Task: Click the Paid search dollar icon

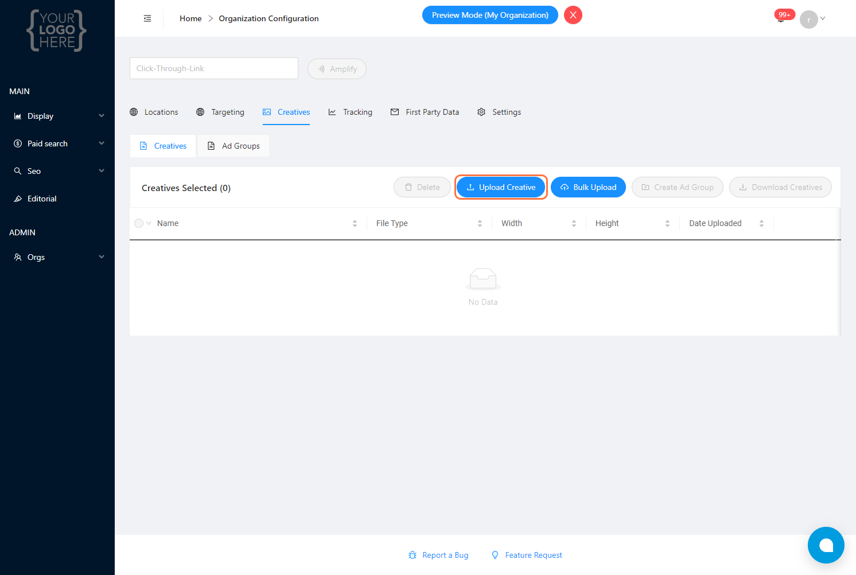Action: click(18, 143)
